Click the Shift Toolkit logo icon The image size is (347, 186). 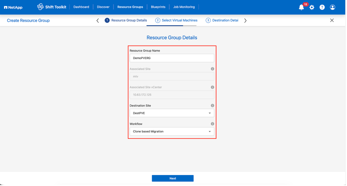(40, 7)
